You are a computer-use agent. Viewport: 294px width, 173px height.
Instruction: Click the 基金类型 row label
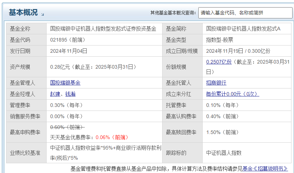tap(176, 40)
